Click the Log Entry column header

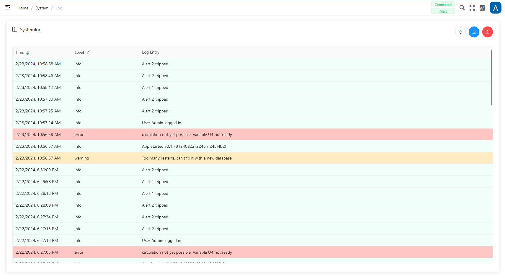tap(151, 52)
